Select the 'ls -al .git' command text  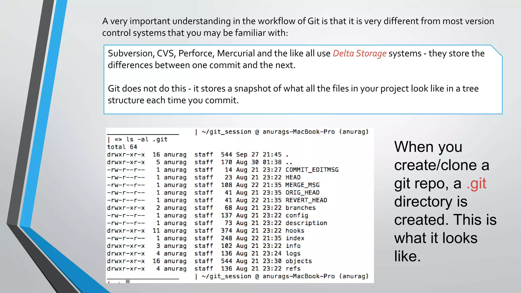pyautogui.click(x=147, y=139)
